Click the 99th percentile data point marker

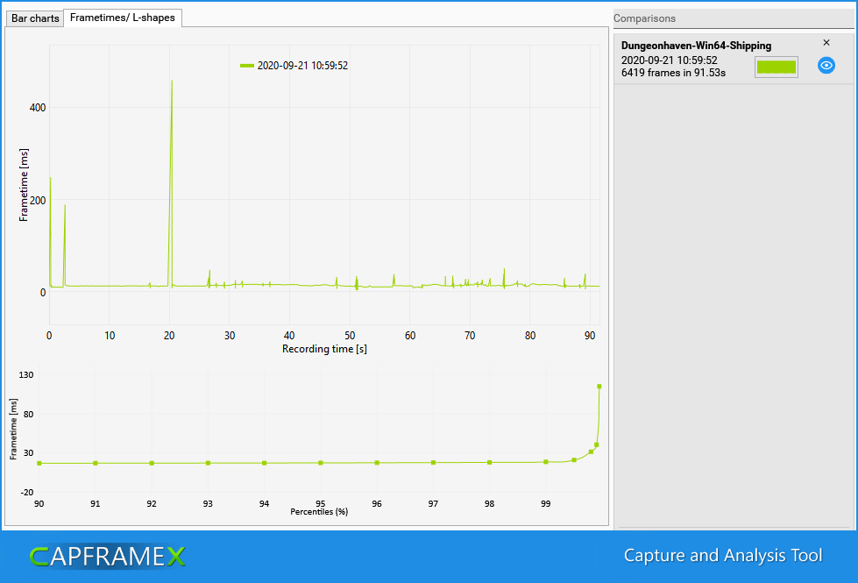(x=545, y=462)
